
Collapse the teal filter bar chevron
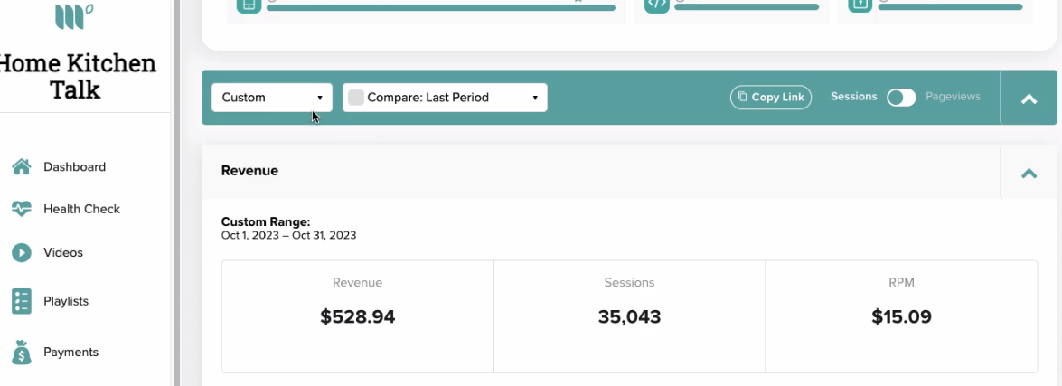coord(1029,99)
